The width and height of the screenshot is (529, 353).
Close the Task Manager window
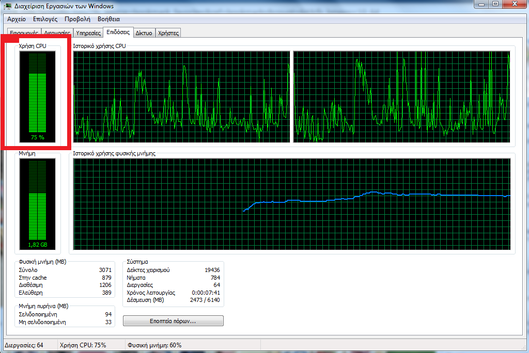point(515,4)
